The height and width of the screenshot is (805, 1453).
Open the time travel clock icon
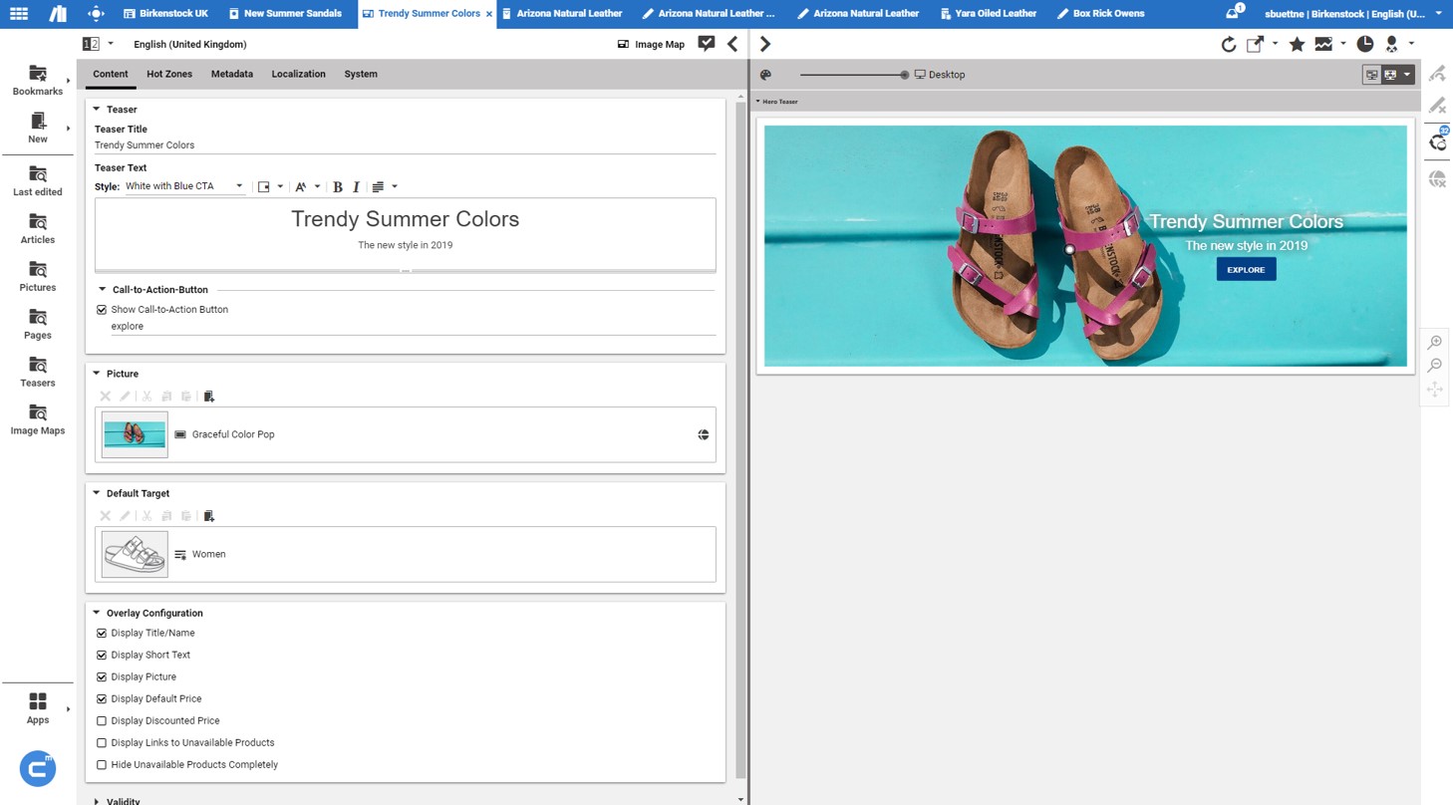pos(1365,44)
